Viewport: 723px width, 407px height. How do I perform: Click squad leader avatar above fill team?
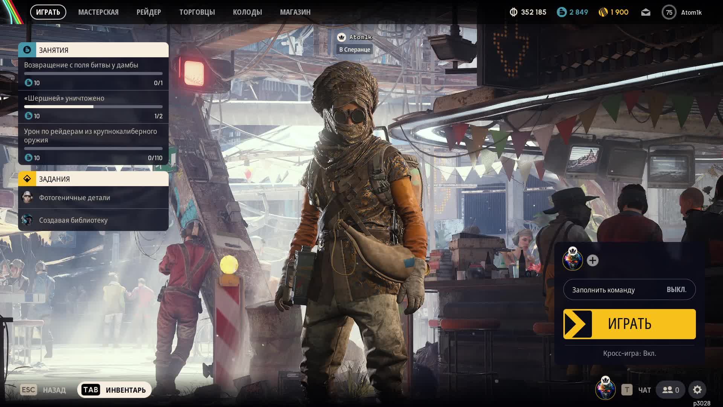tap(572, 260)
